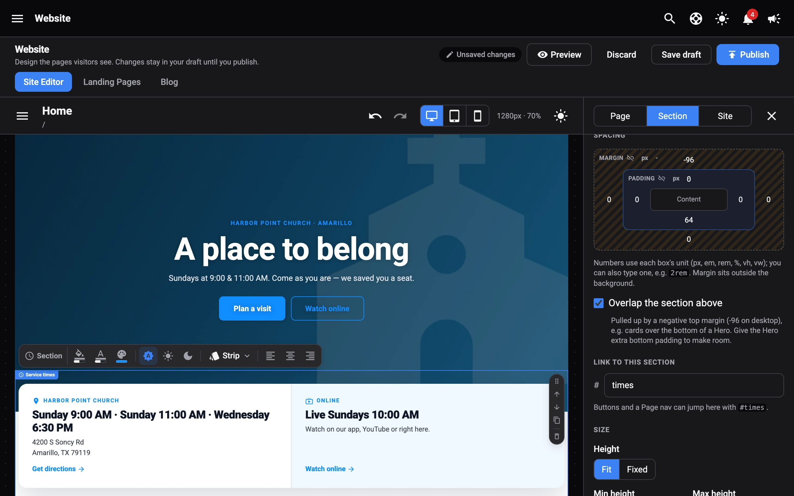Toggle canvas light mode sun icon
Viewport: 794px width, 496px height.
coord(561,116)
